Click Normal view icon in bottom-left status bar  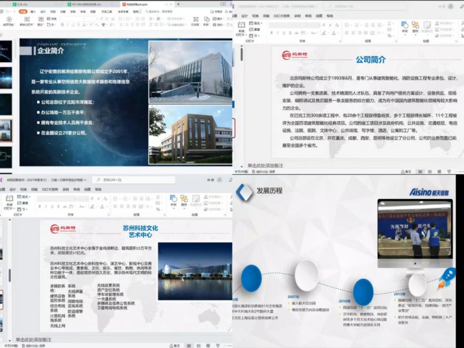(x=189, y=345)
